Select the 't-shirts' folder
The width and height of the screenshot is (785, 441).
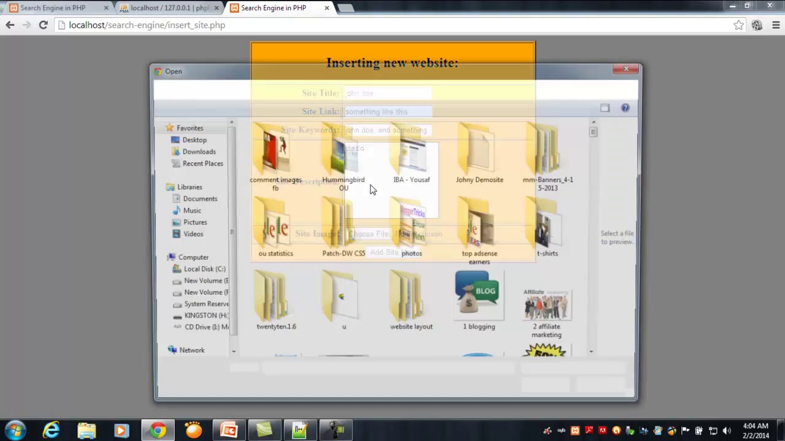pos(548,228)
